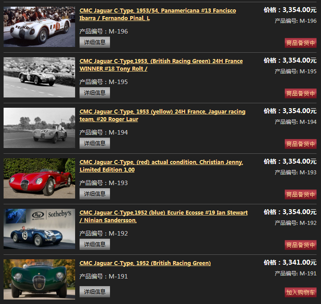
Task: Click 详细信息 button for product M-196
Action: (95, 42)
